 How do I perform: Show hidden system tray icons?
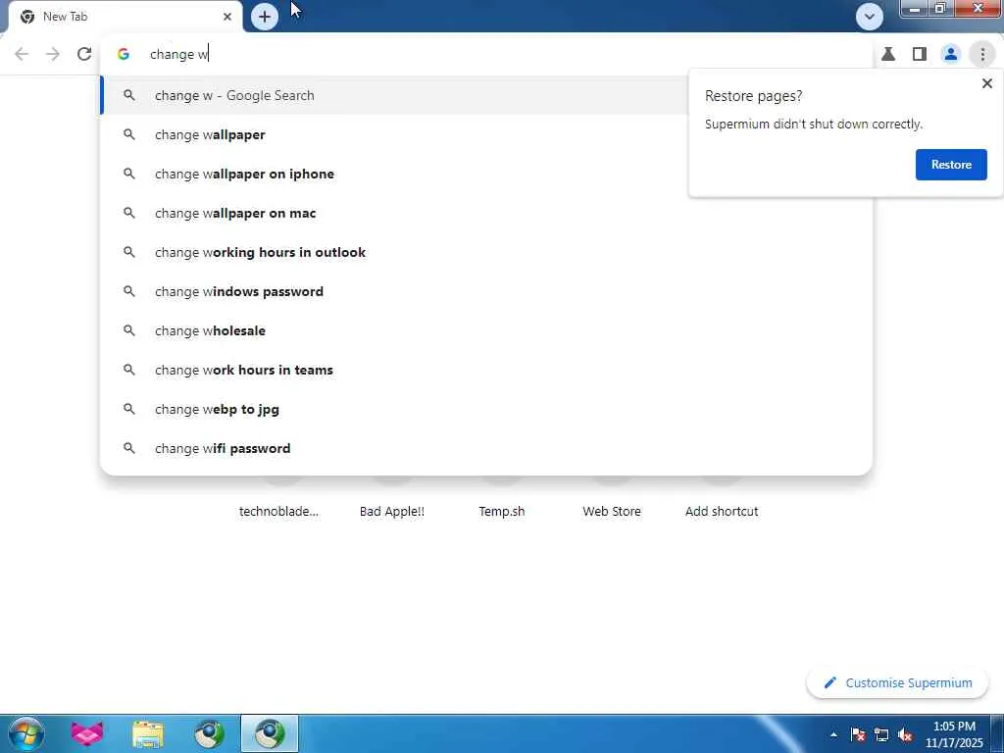click(833, 734)
